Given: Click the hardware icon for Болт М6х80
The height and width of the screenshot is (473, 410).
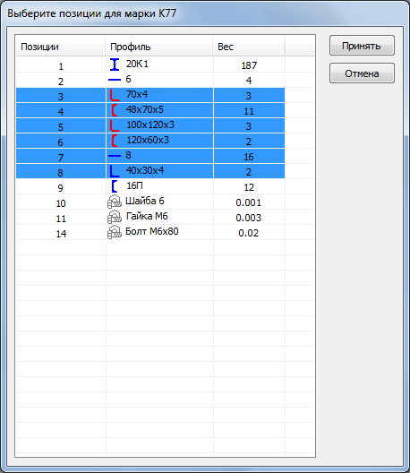Looking at the screenshot, I should [115, 232].
